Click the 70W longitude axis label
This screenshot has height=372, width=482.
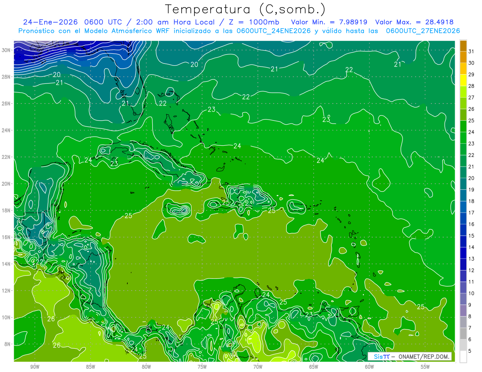257,367
